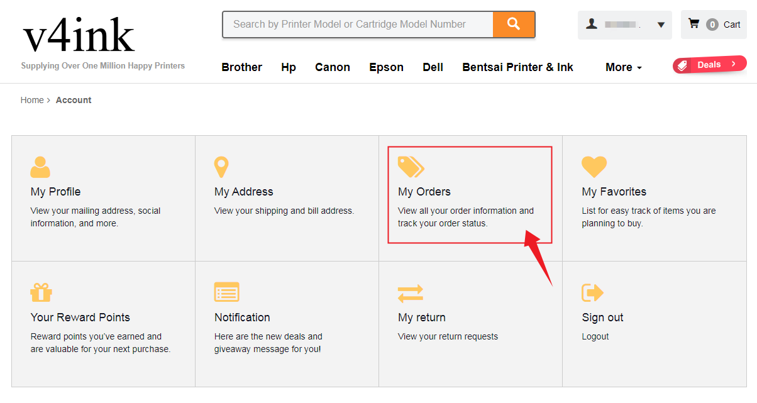Screen dimensions: 757x403
Task: Expand the More menu
Action: click(623, 67)
